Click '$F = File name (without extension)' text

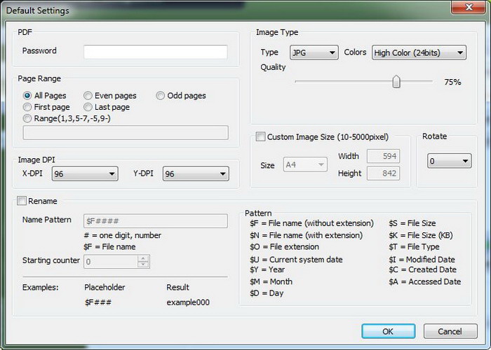click(311, 223)
